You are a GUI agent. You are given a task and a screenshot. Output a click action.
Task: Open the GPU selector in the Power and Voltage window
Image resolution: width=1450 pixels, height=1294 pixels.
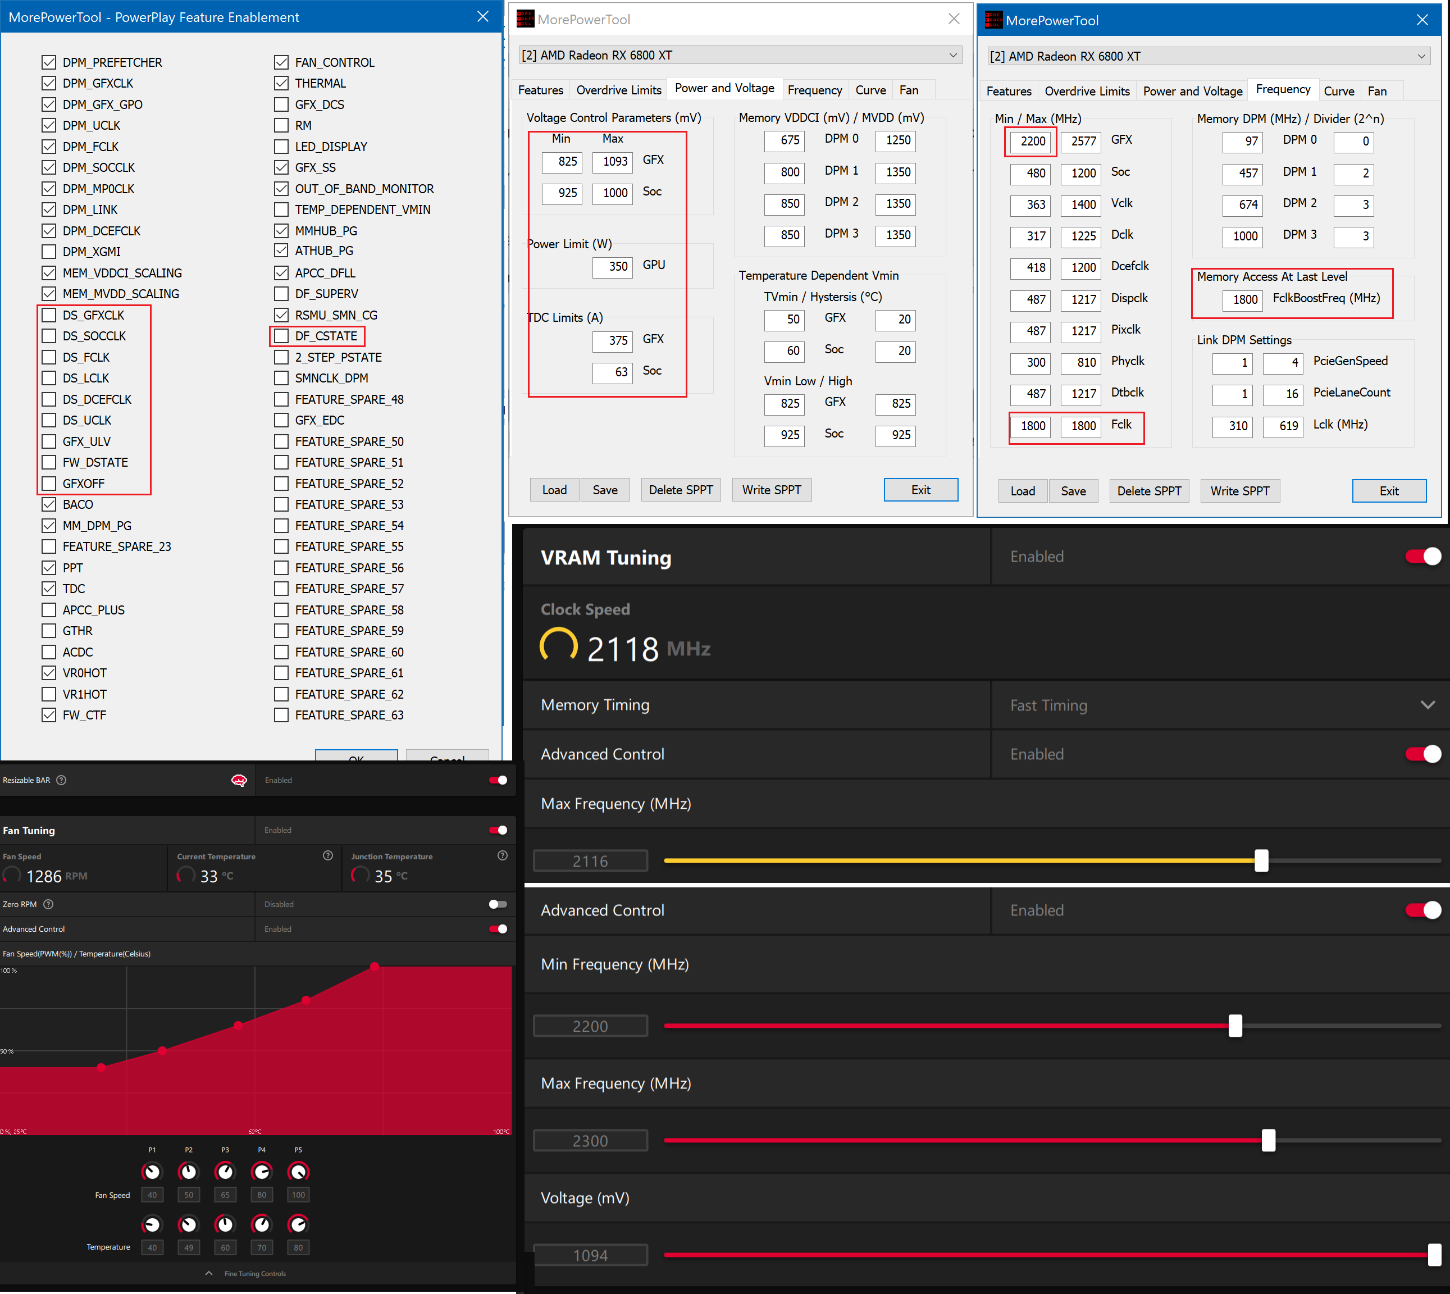[x=740, y=56]
